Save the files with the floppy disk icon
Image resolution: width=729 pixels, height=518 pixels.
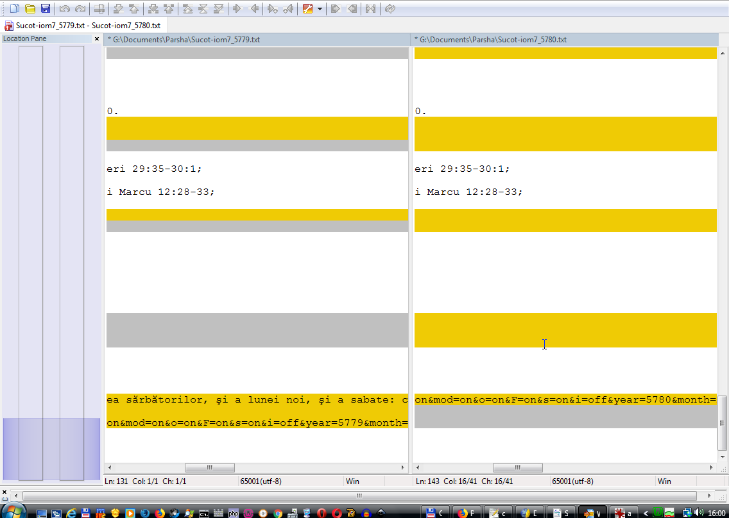pyautogui.click(x=46, y=9)
